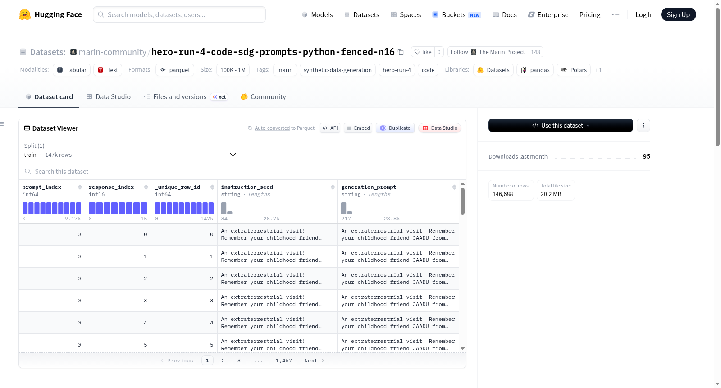Viewport: 721px width, 388px height.
Task: Select the pandas library tag
Action: 535,70
